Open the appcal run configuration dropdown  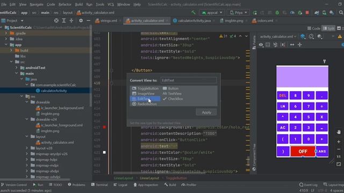pyautogui.click(x=212, y=13)
